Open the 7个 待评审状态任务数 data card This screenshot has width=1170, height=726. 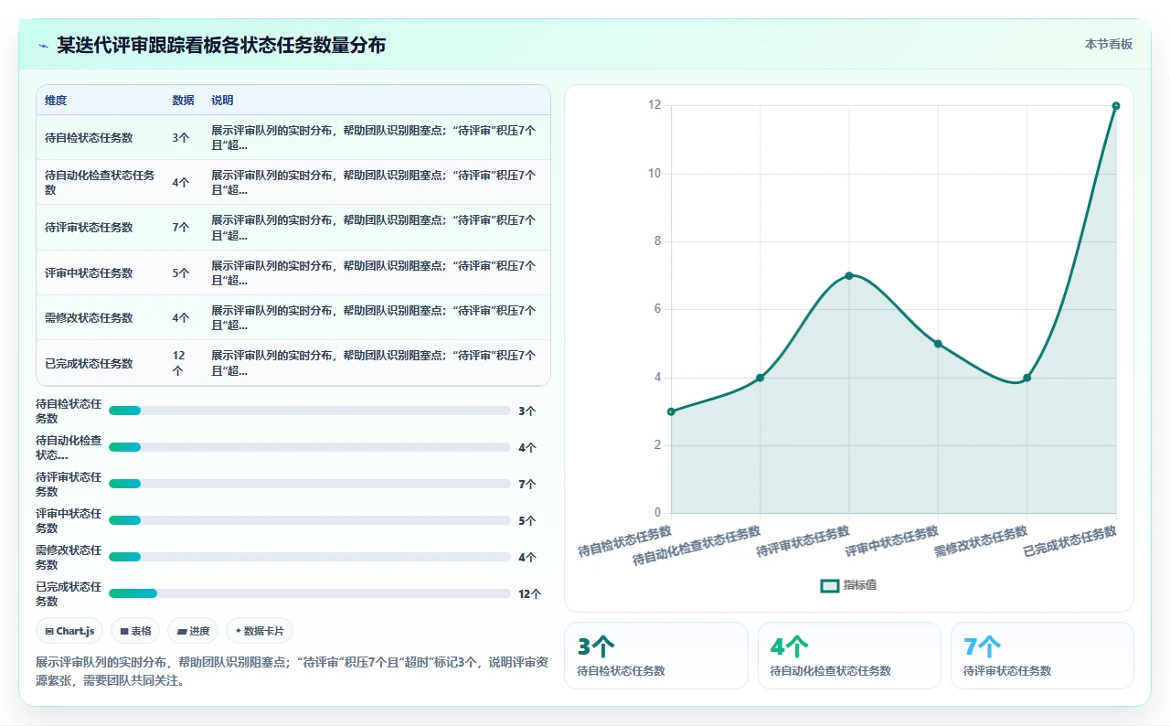click(x=1042, y=656)
